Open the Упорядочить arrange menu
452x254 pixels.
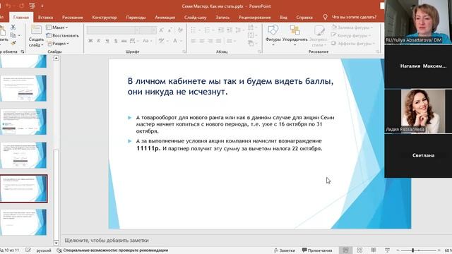point(295,35)
